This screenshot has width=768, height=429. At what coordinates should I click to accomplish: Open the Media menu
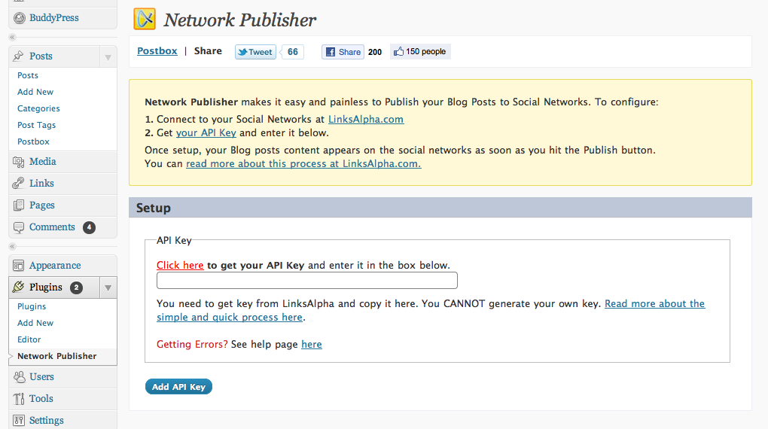tap(43, 162)
